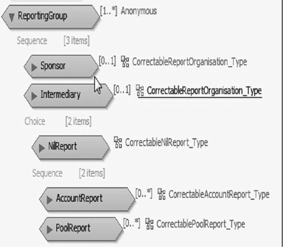Expand the NilReport element triangle
The height and width of the screenshot is (248, 283).
pos(42,147)
